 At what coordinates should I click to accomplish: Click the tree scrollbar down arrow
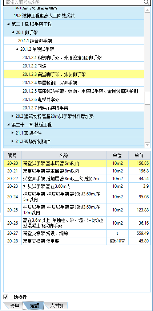coord(147,145)
